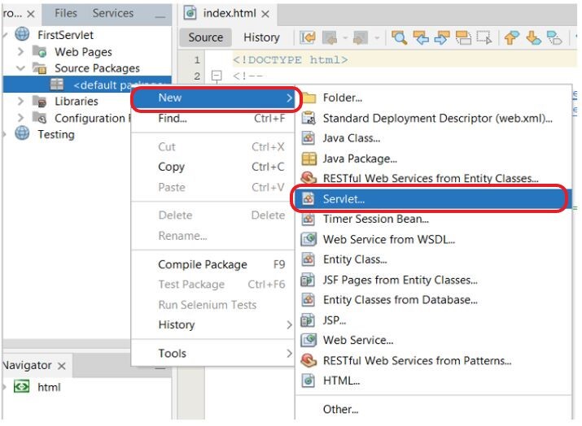Click the Java Class file-type icon
This screenshot has height=426, width=582.
click(309, 138)
